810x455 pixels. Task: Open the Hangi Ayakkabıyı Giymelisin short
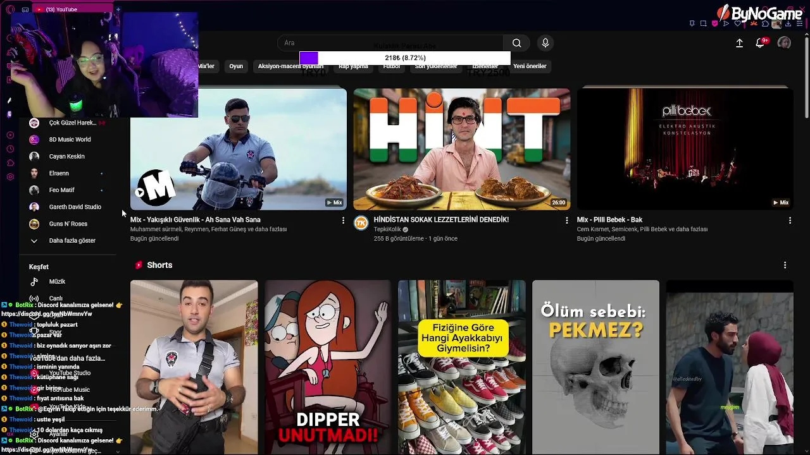point(462,367)
